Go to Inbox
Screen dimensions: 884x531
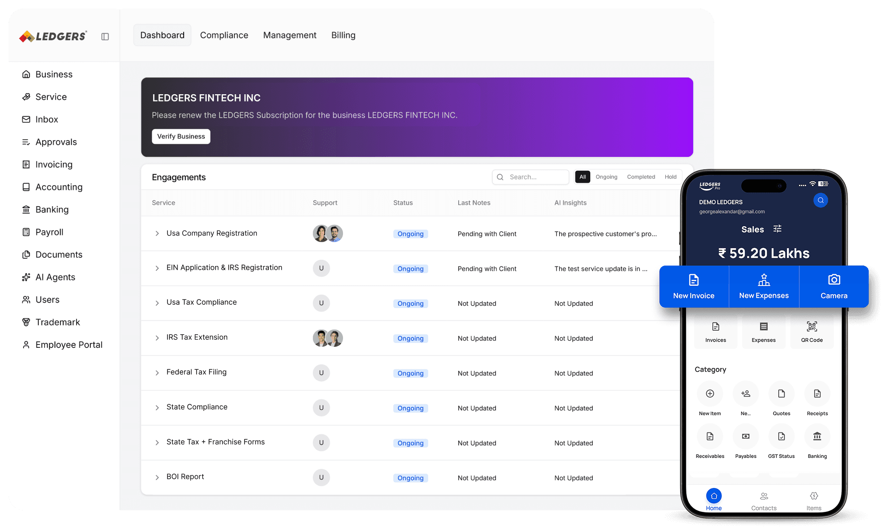[40, 119]
